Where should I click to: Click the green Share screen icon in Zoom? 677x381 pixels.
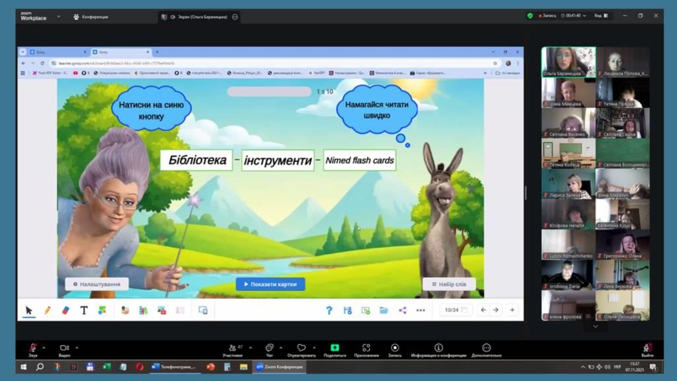[335, 348]
